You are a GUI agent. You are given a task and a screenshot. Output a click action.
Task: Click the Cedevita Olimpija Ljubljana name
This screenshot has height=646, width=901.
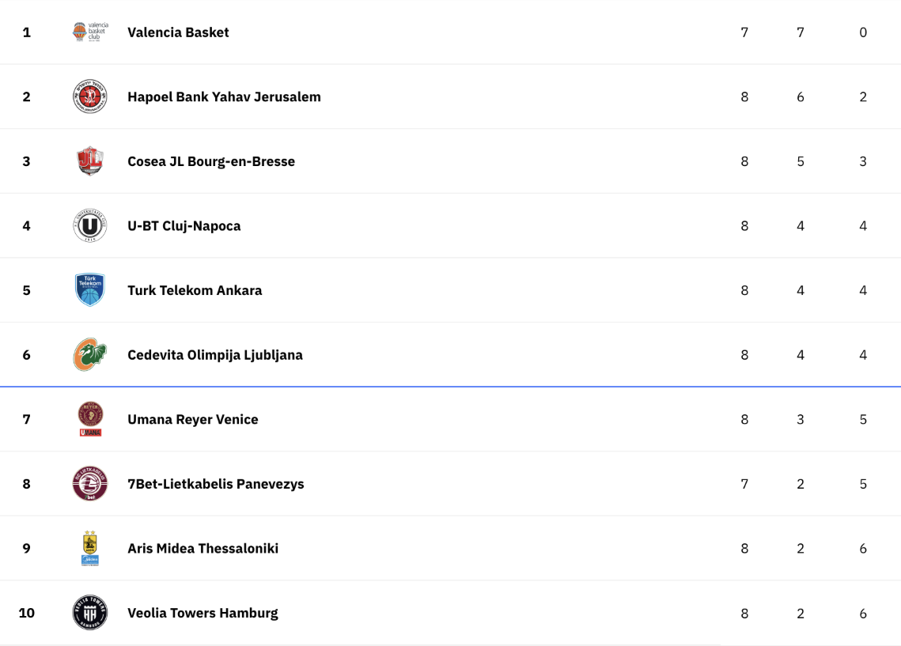coord(215,355)
